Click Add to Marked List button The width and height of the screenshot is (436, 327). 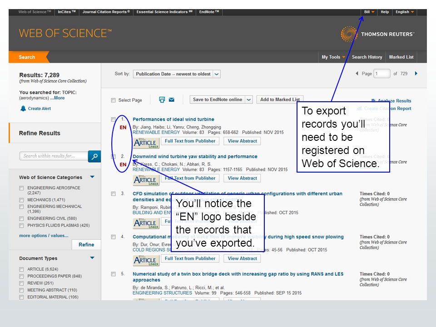(x=280, y=99)
